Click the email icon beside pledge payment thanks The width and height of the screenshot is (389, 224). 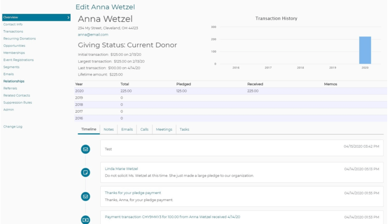pyautogui.click(x=85, y=196)
